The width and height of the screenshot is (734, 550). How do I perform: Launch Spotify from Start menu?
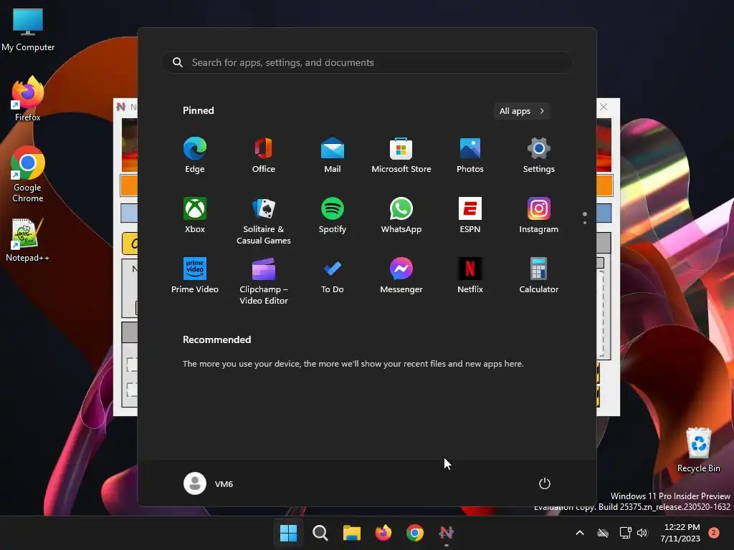click(x=333, y=216)
